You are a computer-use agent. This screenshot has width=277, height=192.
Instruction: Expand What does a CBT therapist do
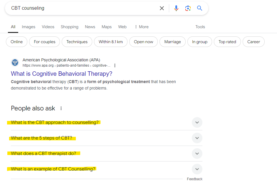click(x=197, y=154)
